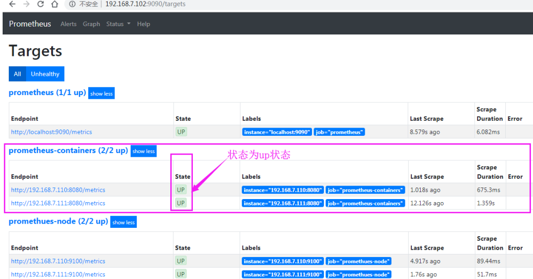Click instance="192.168.7.110:9100" label
The height and width of the screenshot is (279, 533).
[x=283, y=261]
